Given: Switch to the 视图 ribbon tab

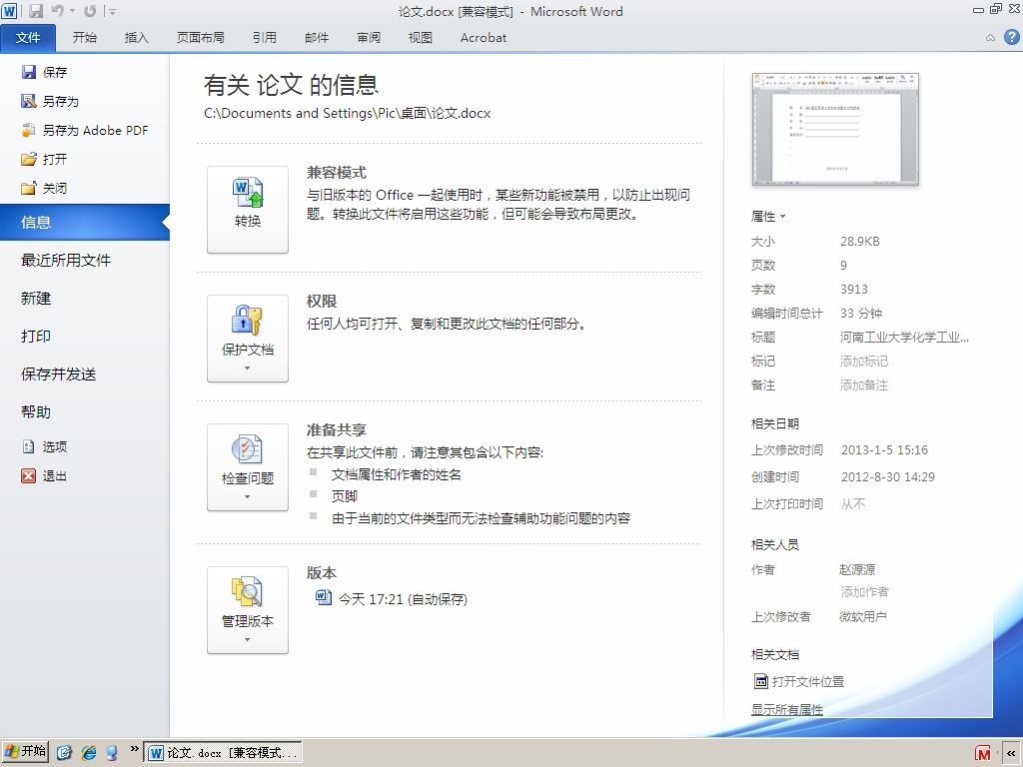Looking at the screenshot, I should tap(421, 38).
